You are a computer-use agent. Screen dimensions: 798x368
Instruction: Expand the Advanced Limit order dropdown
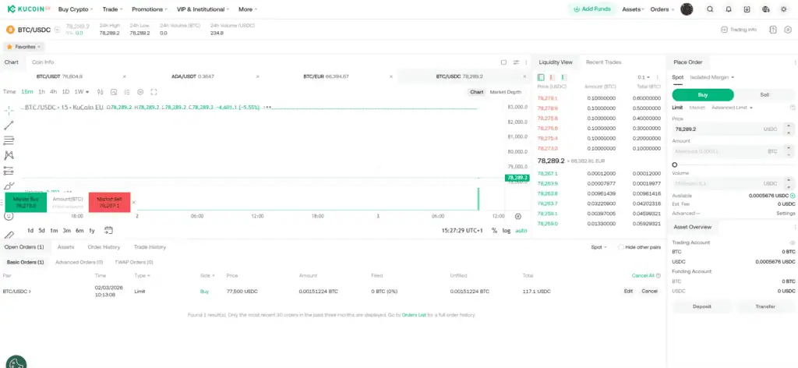(732, 108)
